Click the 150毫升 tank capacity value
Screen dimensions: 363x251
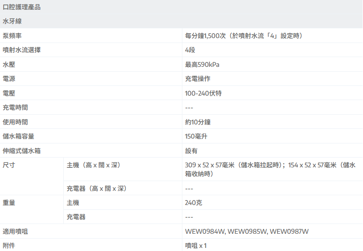(196, 136)
